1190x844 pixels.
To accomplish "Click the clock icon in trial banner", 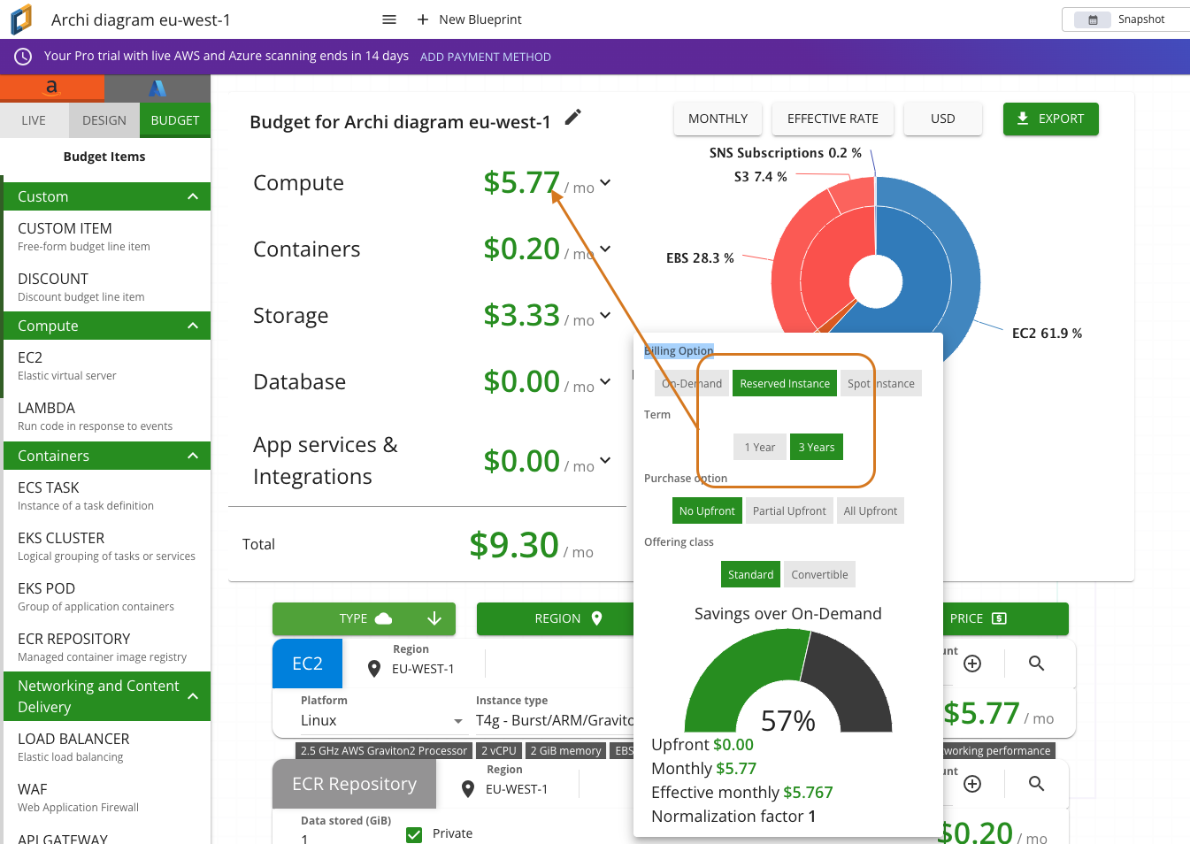I will click(x=23, y=56).
